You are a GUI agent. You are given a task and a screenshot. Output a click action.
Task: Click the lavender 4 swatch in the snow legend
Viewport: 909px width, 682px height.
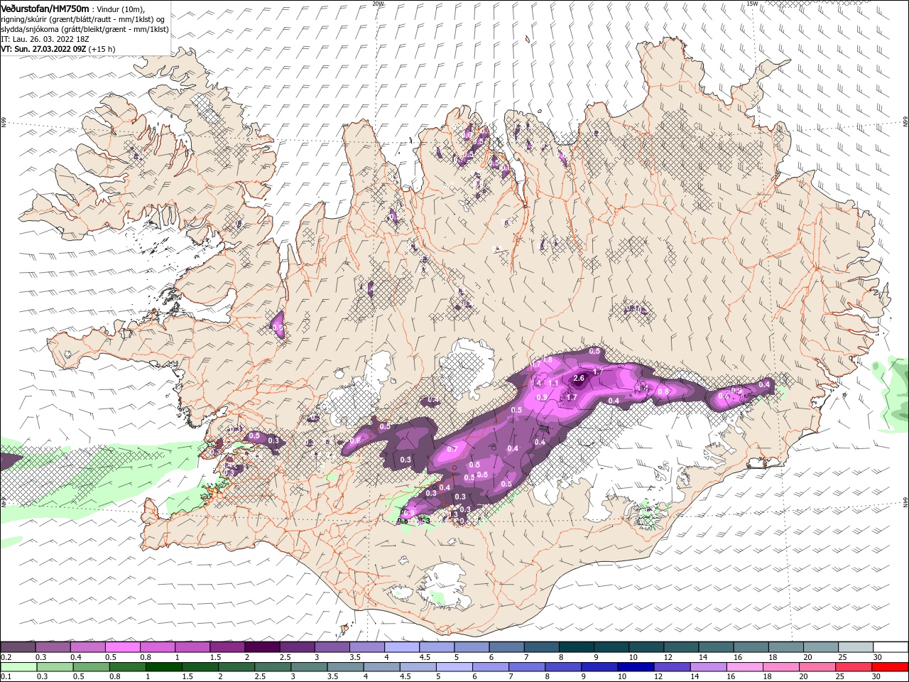tap(401, 647)
